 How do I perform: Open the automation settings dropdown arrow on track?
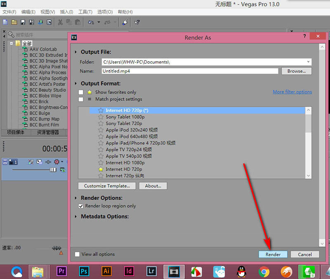(x=62, y=162)
